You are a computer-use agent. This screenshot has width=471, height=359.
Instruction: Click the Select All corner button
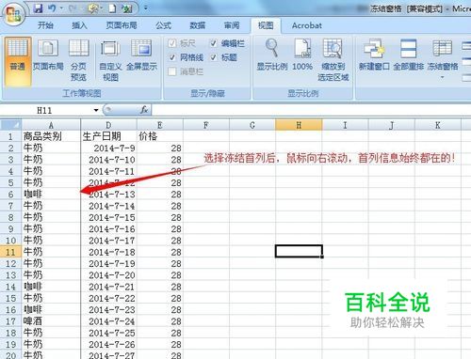[x=11, y=125]
